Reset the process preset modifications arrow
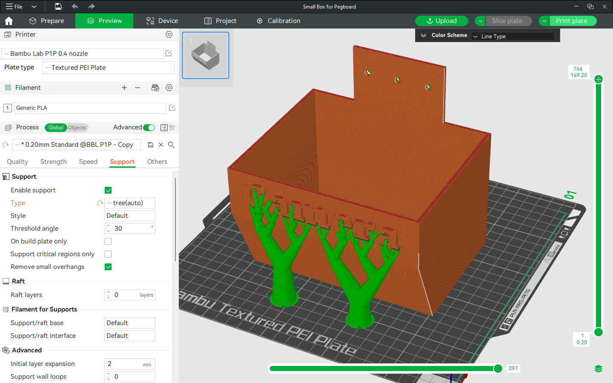 6,145
